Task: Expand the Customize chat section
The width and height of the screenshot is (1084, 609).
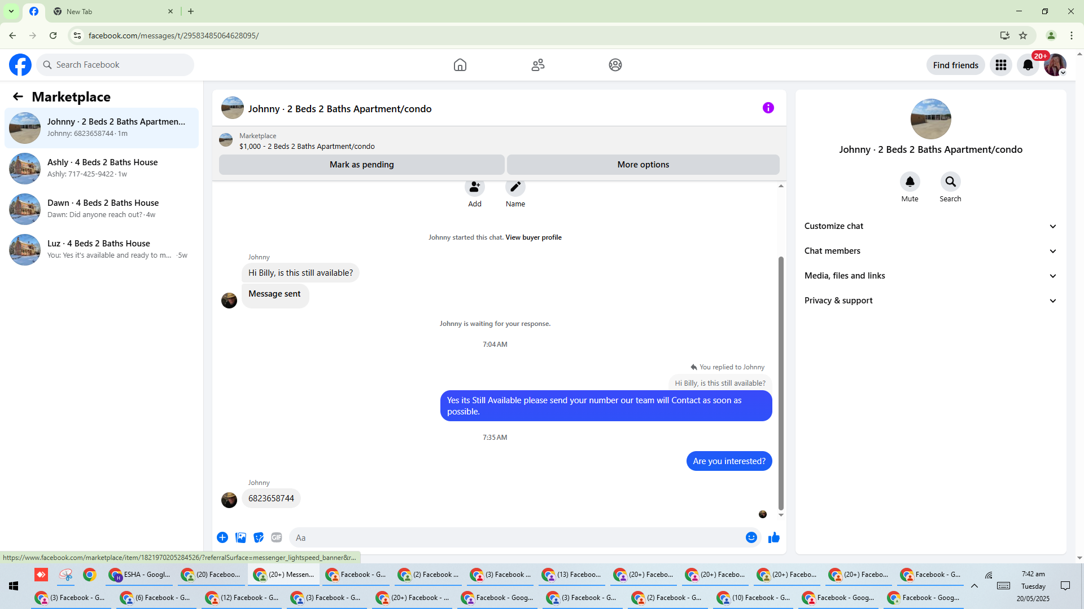Action: pyautogui.click(x=930, y=226)
